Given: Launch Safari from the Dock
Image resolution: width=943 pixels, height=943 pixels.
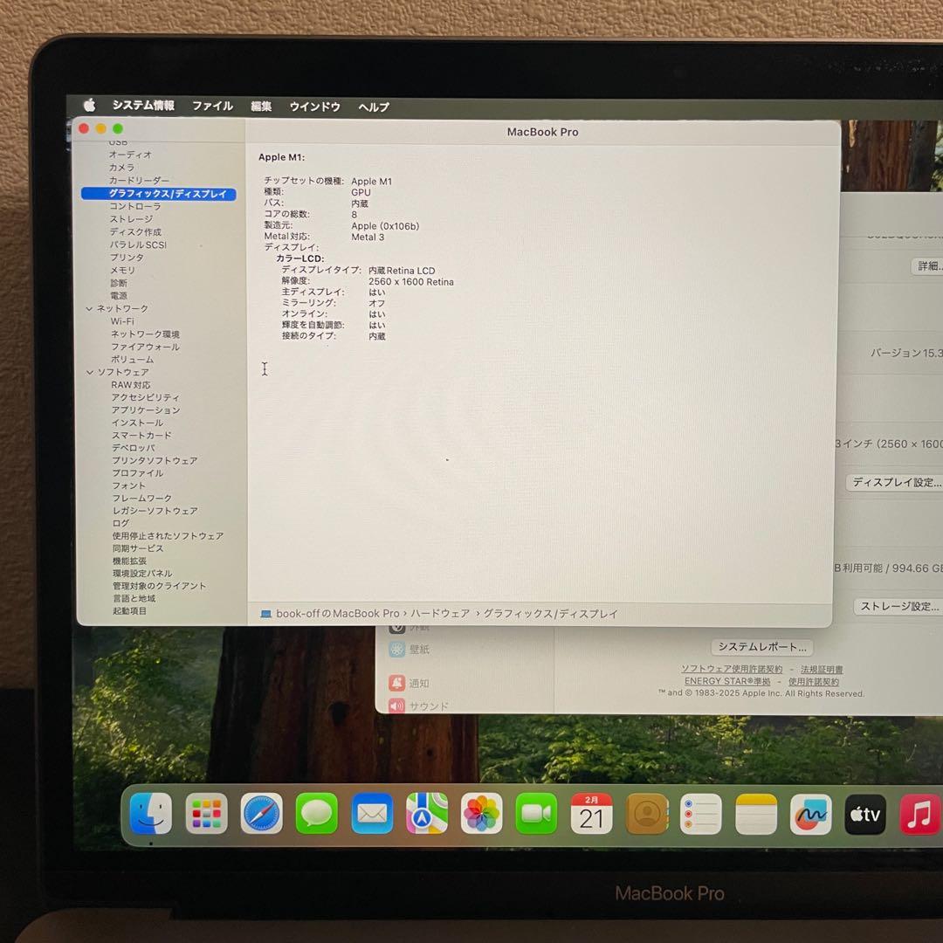Looking at the screenshot, I should 261,813.
